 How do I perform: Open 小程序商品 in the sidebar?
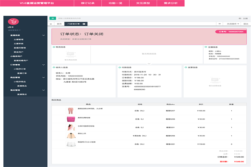[x=20, y=82]
